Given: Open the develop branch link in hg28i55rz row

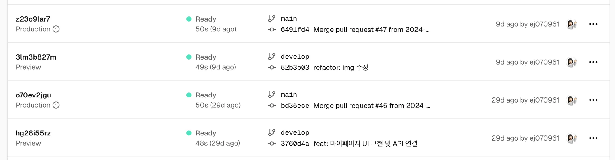Looking at the screenshot, I should (295, 132).
